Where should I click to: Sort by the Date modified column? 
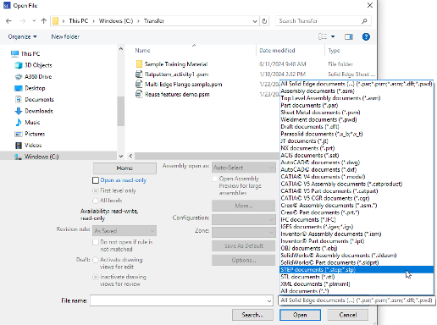pyautogui.click(x=277, y=51)
